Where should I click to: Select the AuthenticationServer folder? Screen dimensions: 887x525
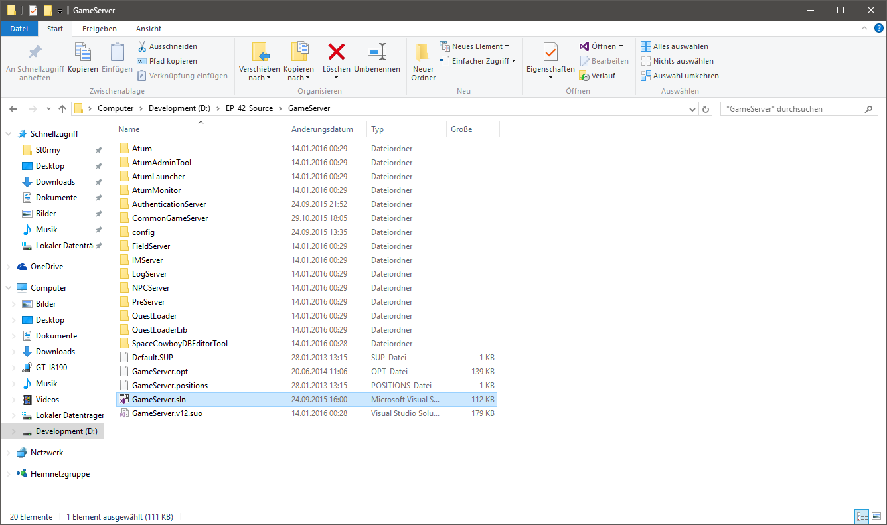click(x=306, y=204)
